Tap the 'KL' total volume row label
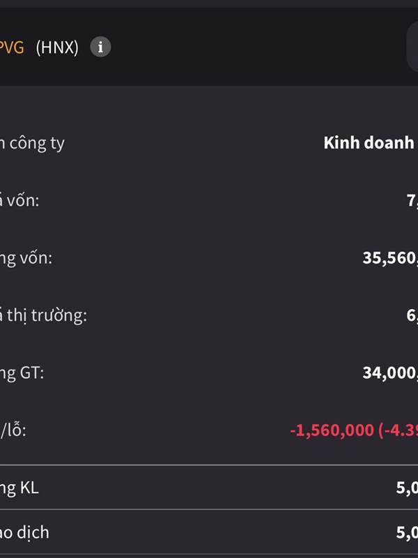 (20, 488)
